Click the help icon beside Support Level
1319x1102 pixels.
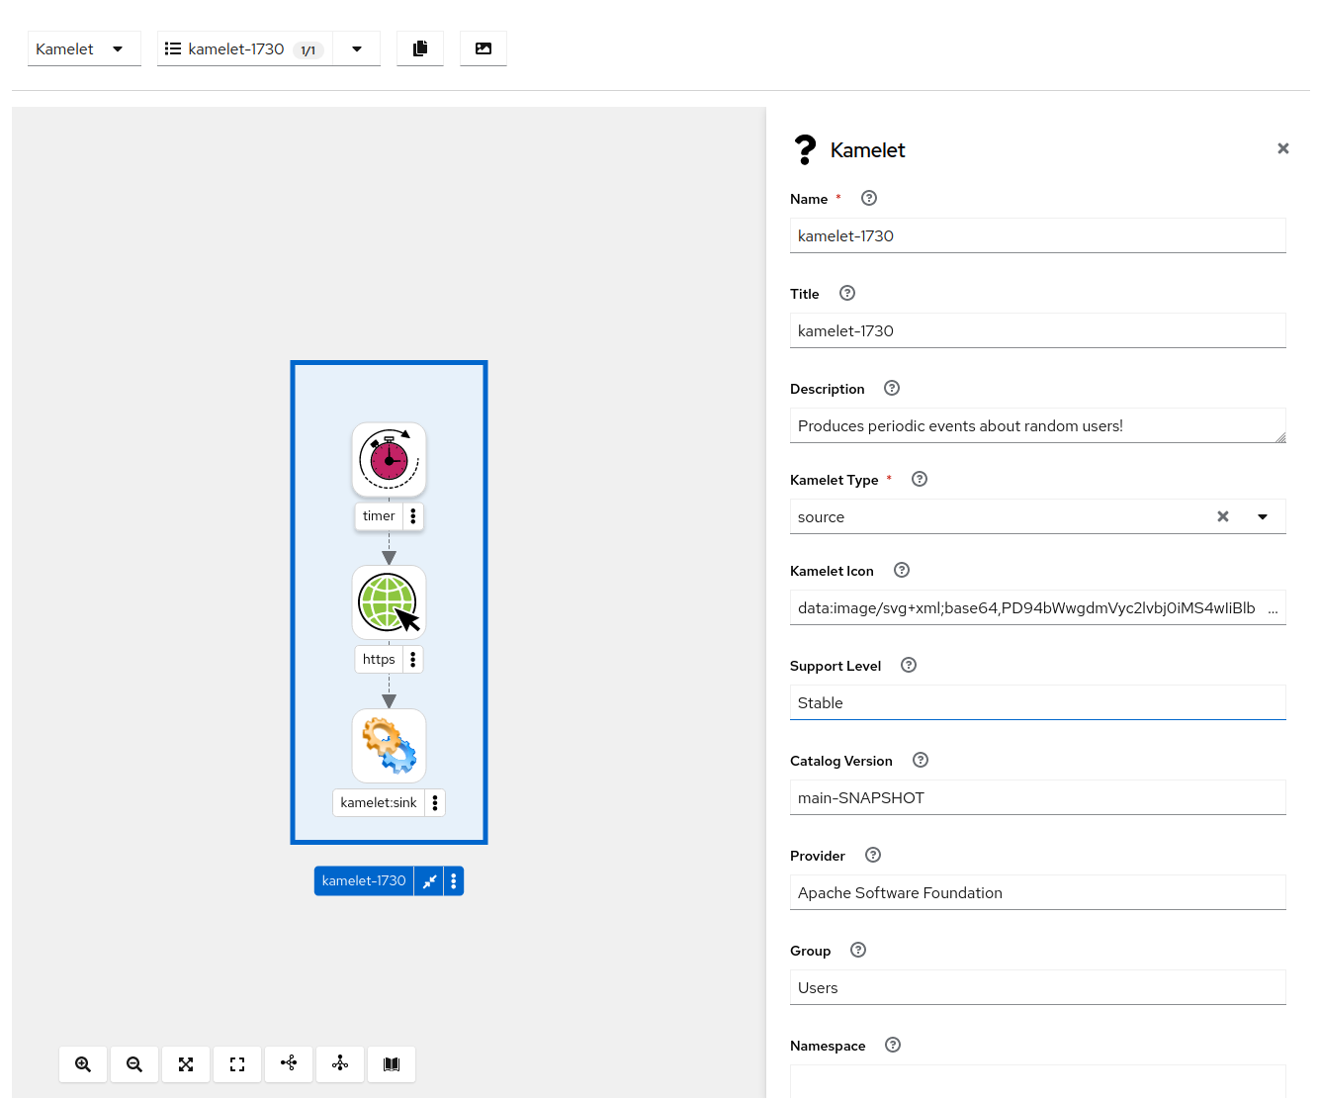tap(908, 665)
